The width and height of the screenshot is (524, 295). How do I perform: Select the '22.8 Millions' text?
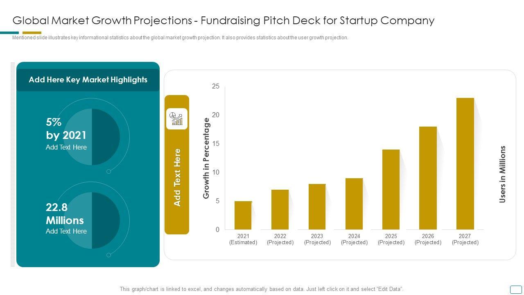click(65, 213)
